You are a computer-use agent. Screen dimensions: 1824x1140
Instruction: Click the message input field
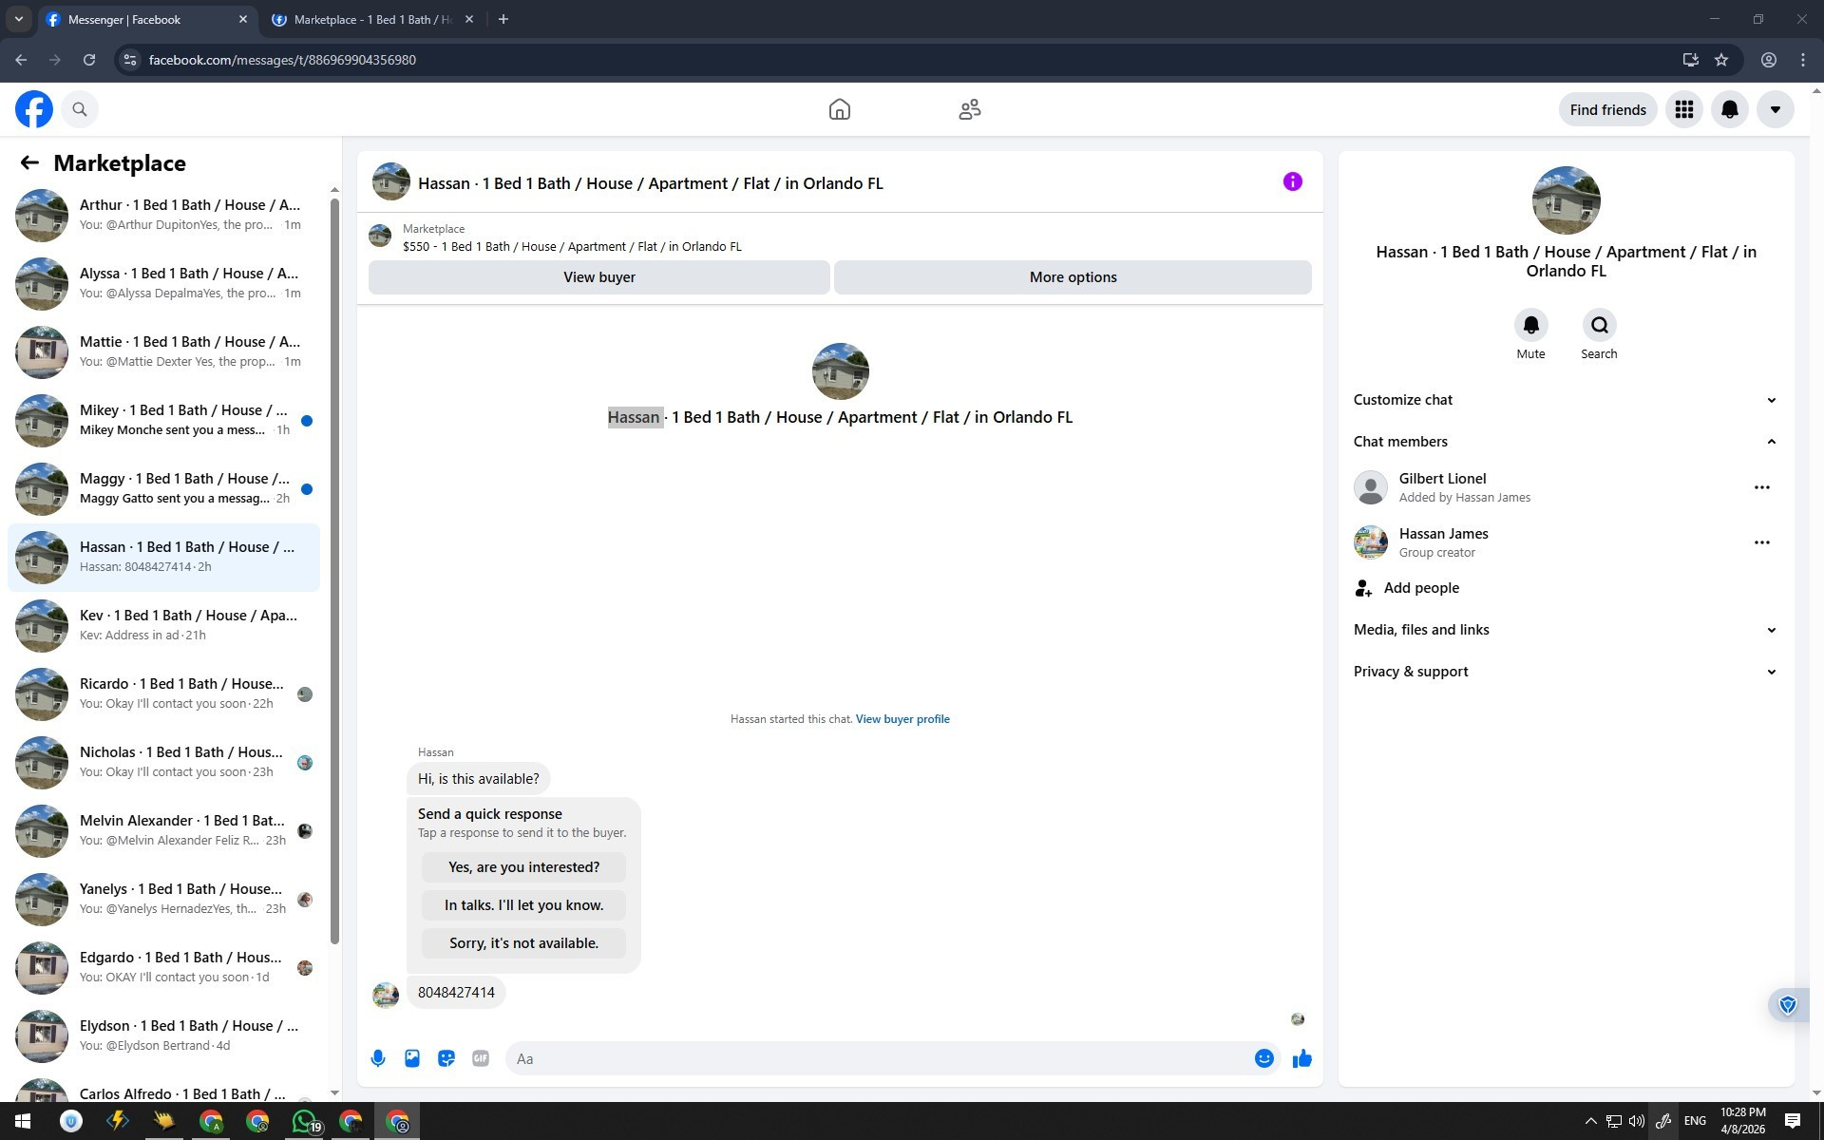(879, 1058)
